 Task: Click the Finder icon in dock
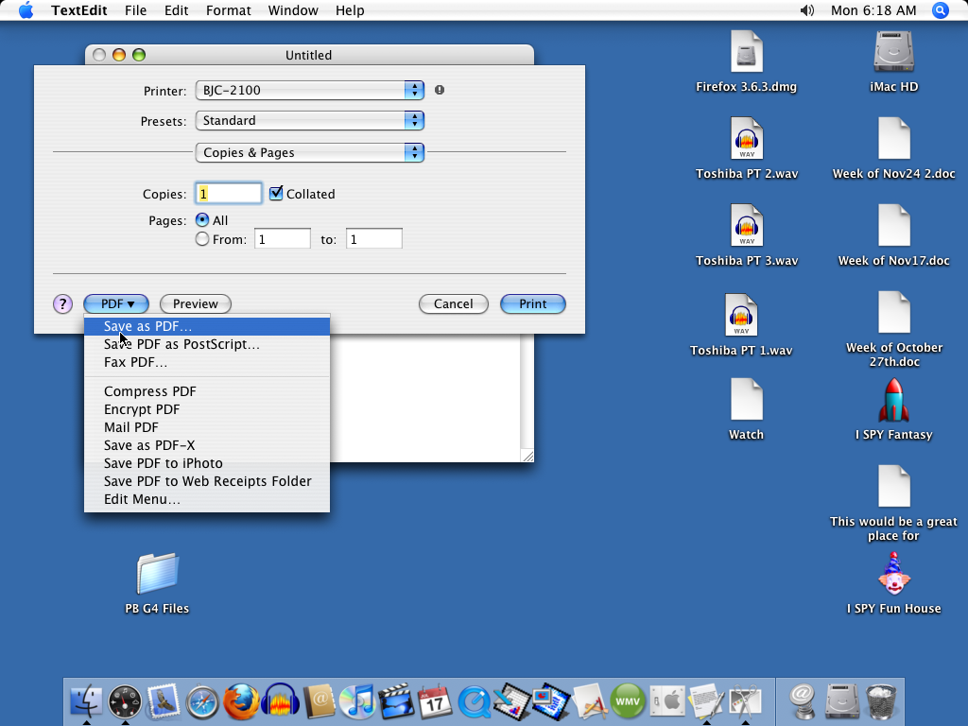86,702
